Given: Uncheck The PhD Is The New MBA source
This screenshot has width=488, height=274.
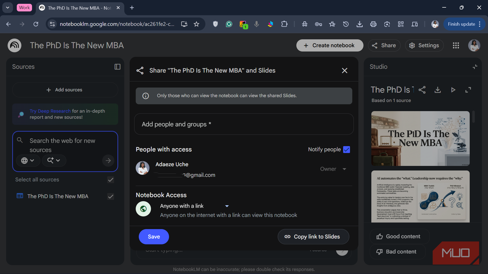Looking at the screenshot, I should coord(111,197).
